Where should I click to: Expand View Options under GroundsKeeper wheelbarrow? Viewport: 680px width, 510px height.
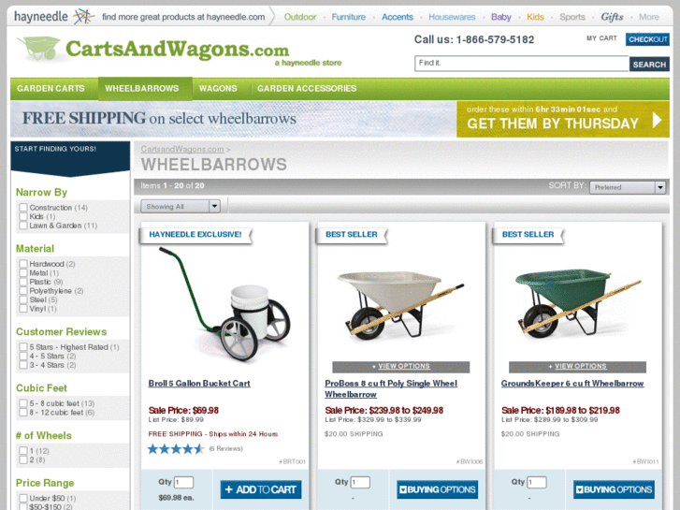point(577,366)
